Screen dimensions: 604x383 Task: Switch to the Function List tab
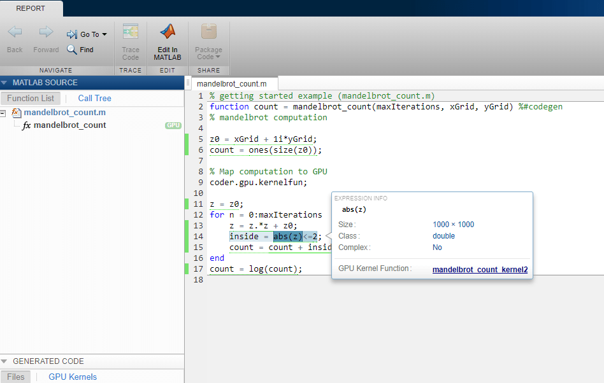point(31,98)
